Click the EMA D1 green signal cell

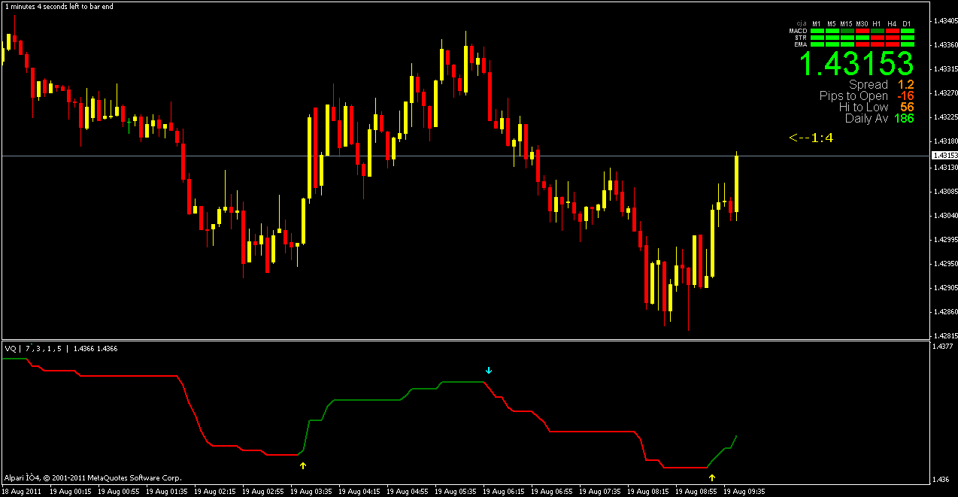pos(908,44)
